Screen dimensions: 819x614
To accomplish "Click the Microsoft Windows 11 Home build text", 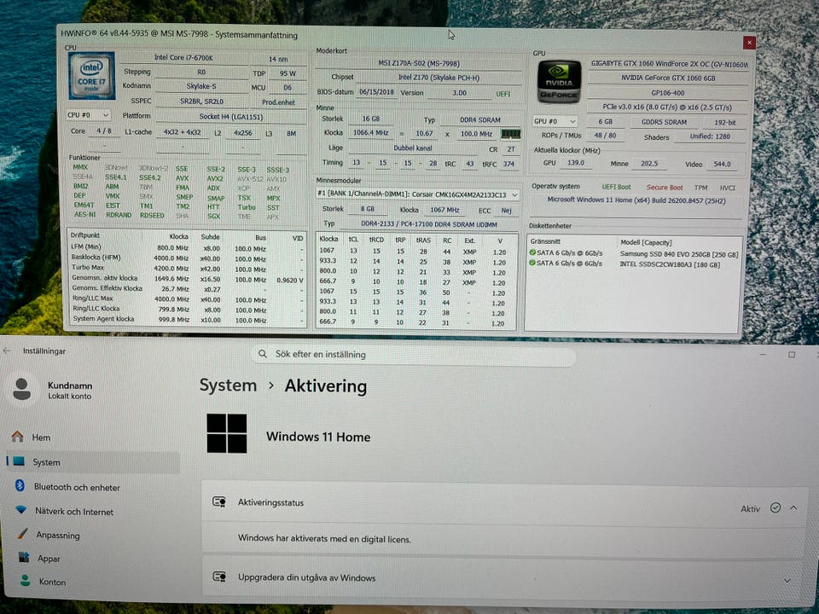I will point(636,200).
